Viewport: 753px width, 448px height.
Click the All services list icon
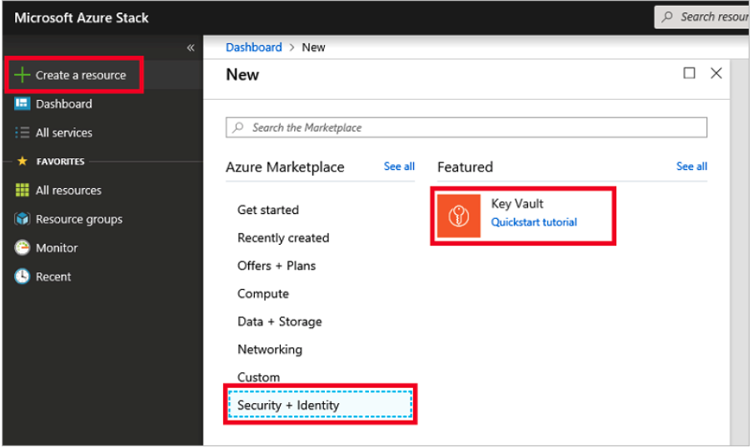pos(22,132)
